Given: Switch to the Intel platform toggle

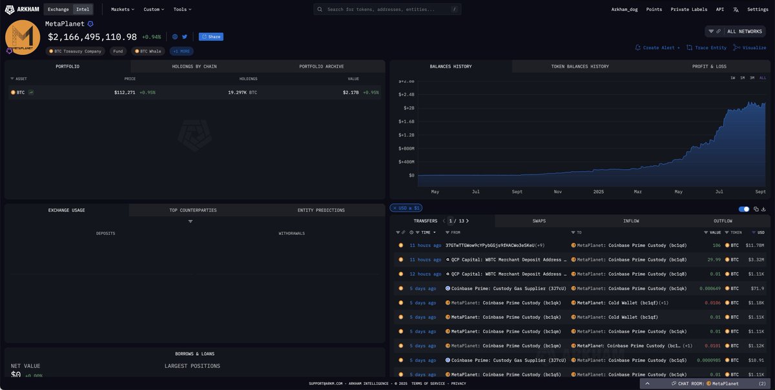Looking at the screenshot, I should (x=83, y=10).
